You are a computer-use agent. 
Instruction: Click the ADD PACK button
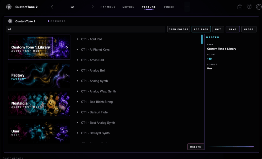(201, 29)
